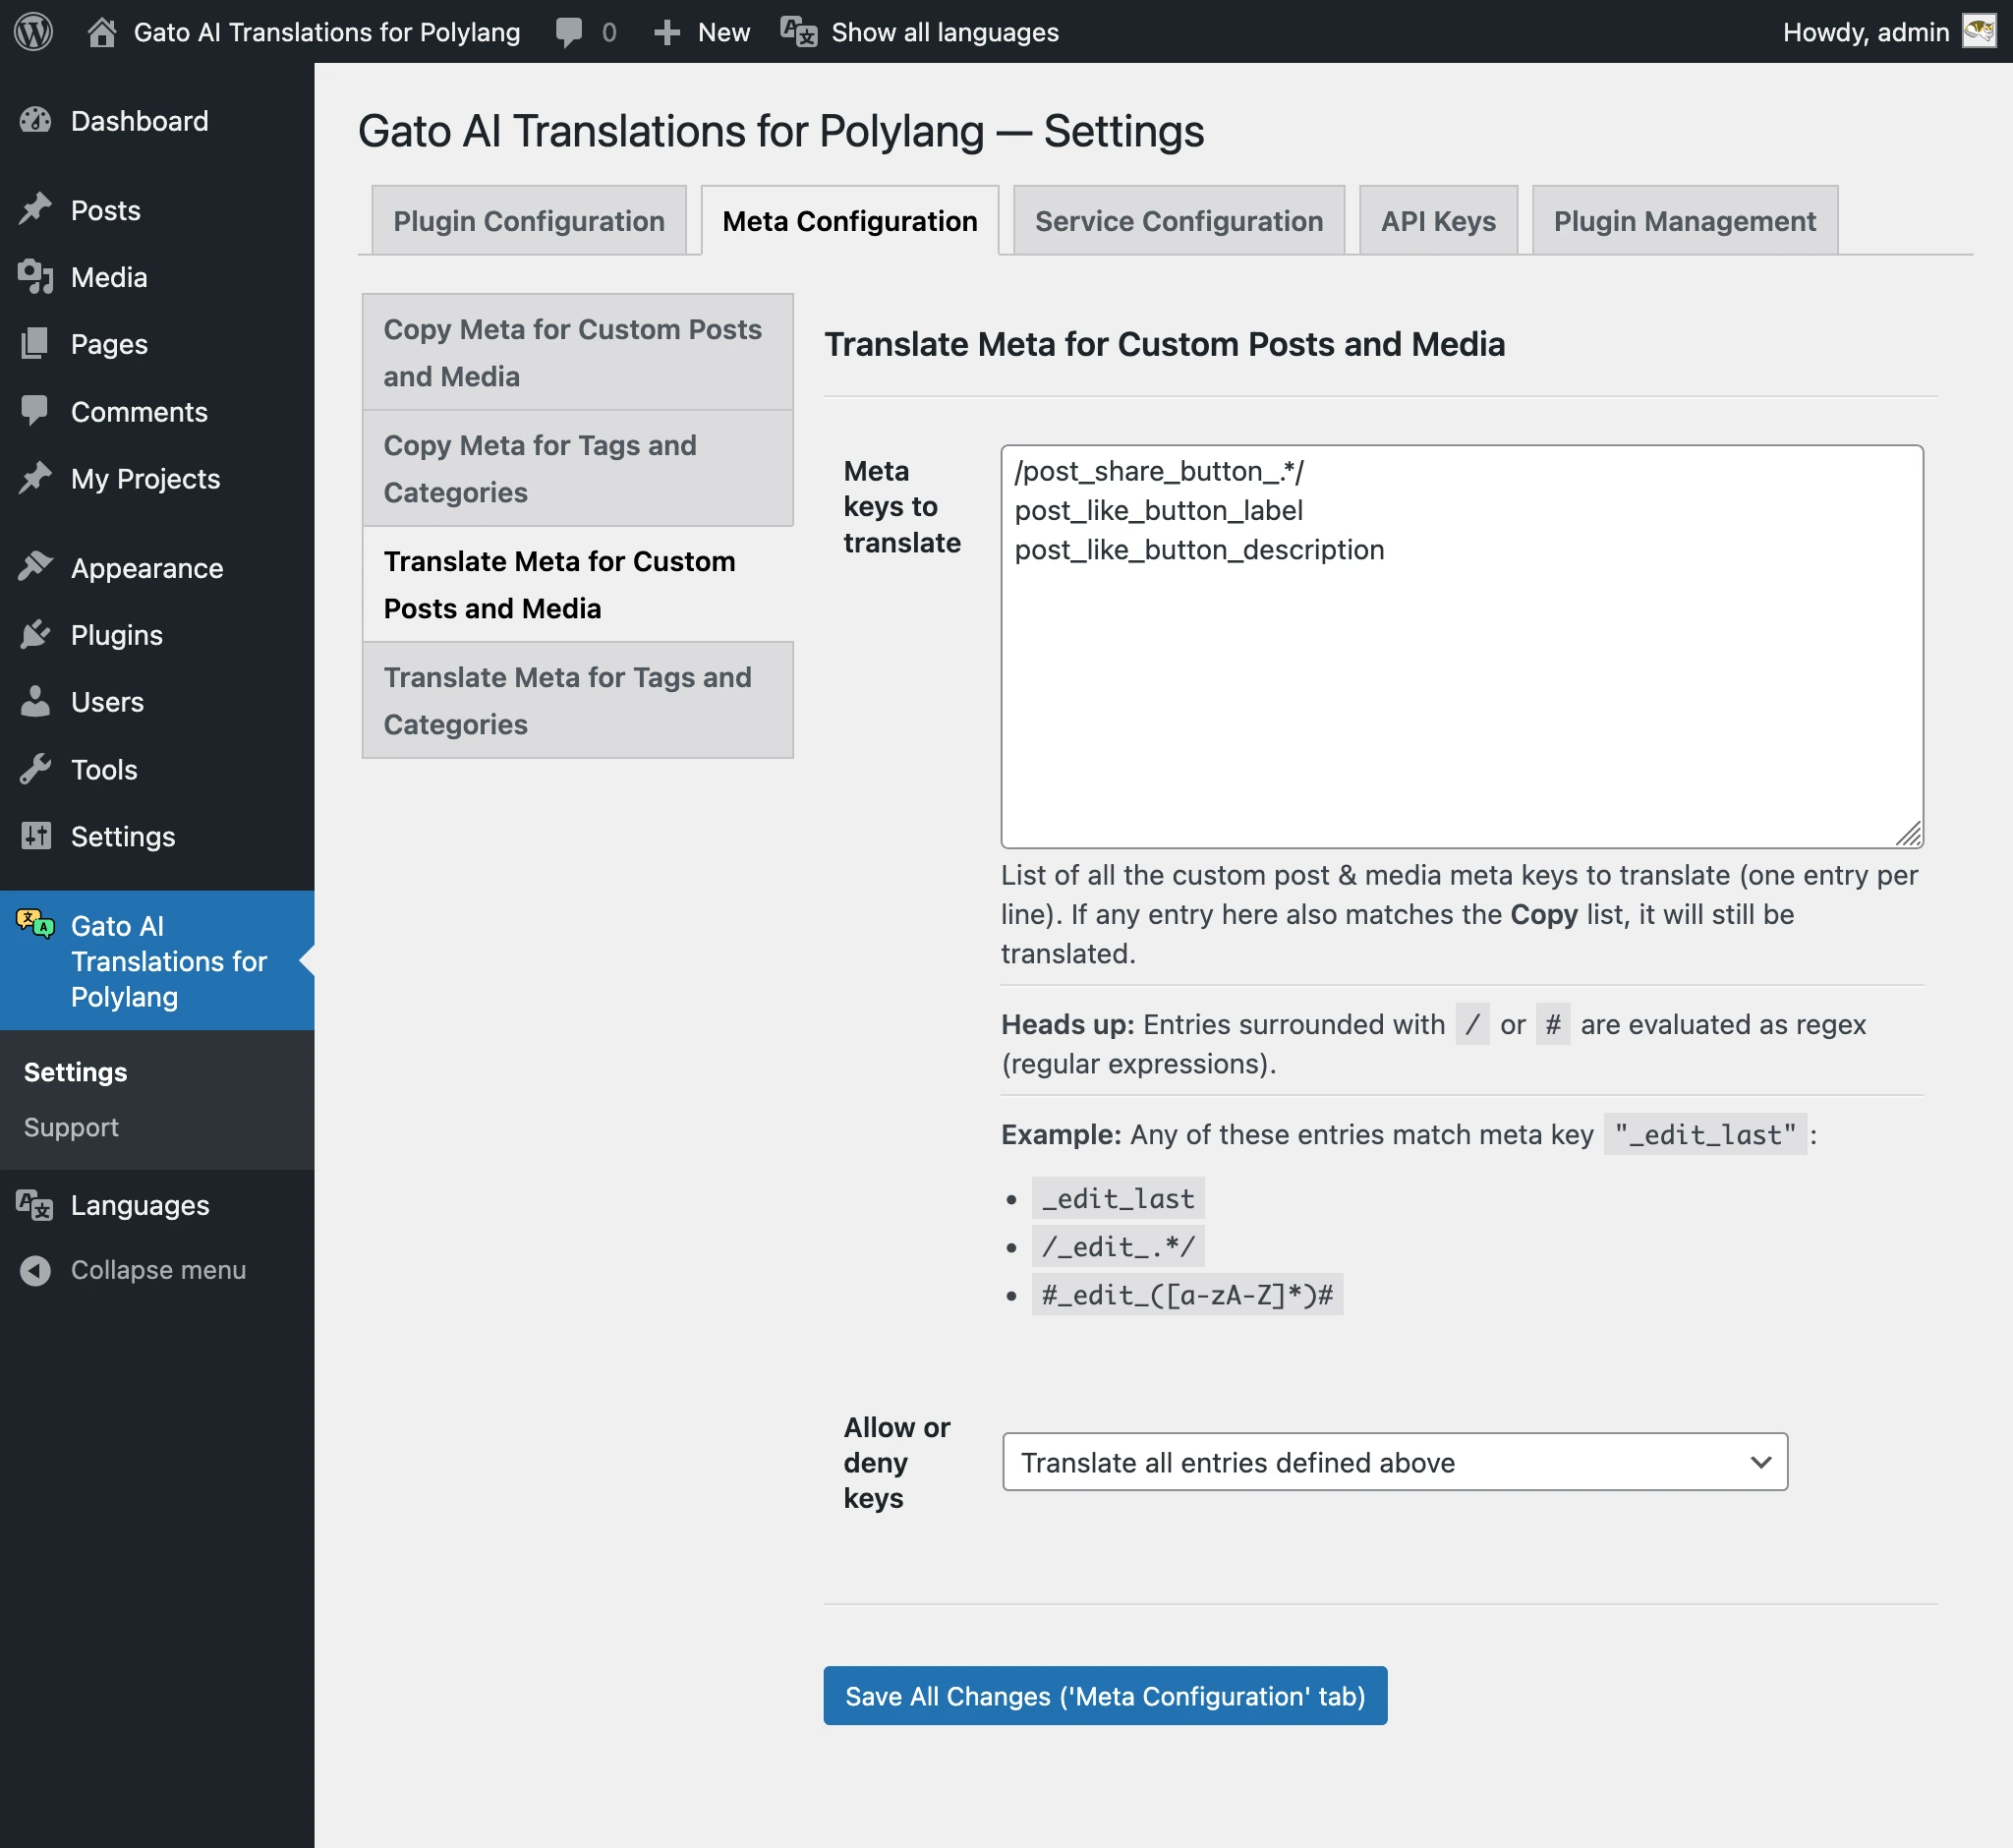Viewport: 2013px width, 1848px height.
Task: Select Translate Meta for Tags and Categories
Action: [x=578, y=700]
